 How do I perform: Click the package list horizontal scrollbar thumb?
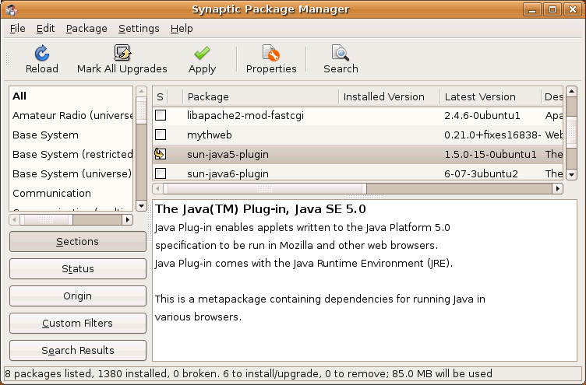pos(265,188)
